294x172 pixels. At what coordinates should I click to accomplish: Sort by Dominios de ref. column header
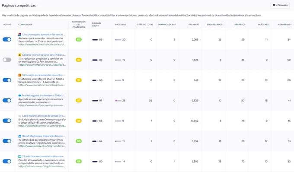167,25
